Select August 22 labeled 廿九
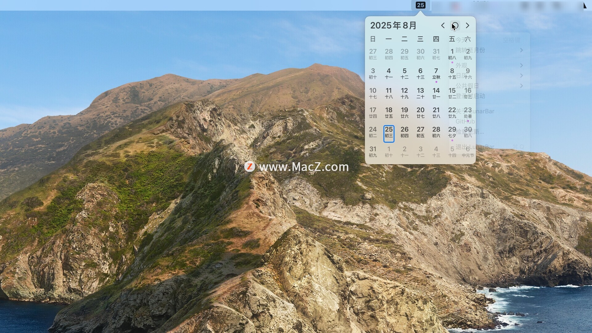592x333 pixels. click(452, 113)
